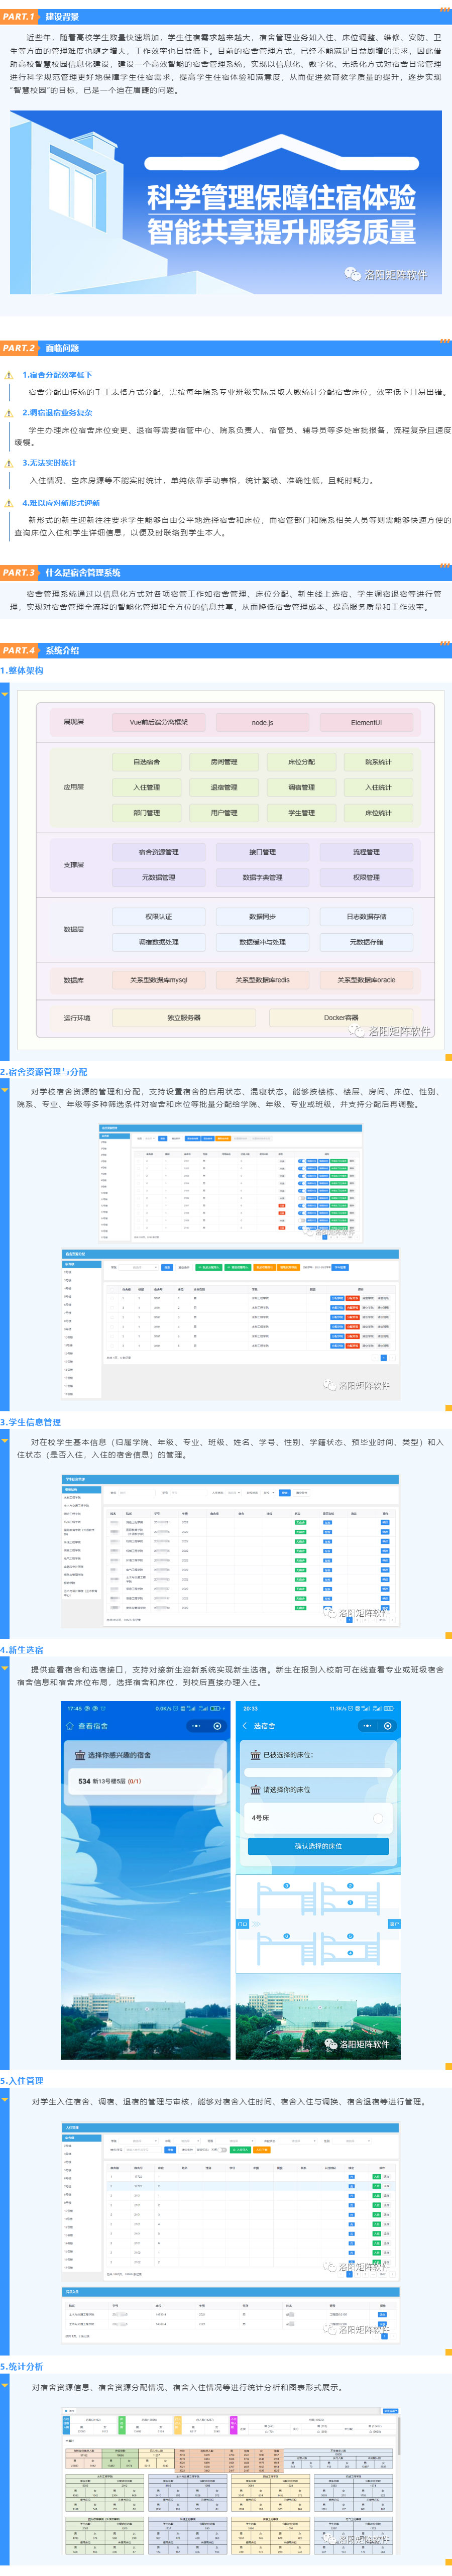Click the 自选宿舍 module box
Viewport: 452px width, 2576px height.
pos(146,762)
